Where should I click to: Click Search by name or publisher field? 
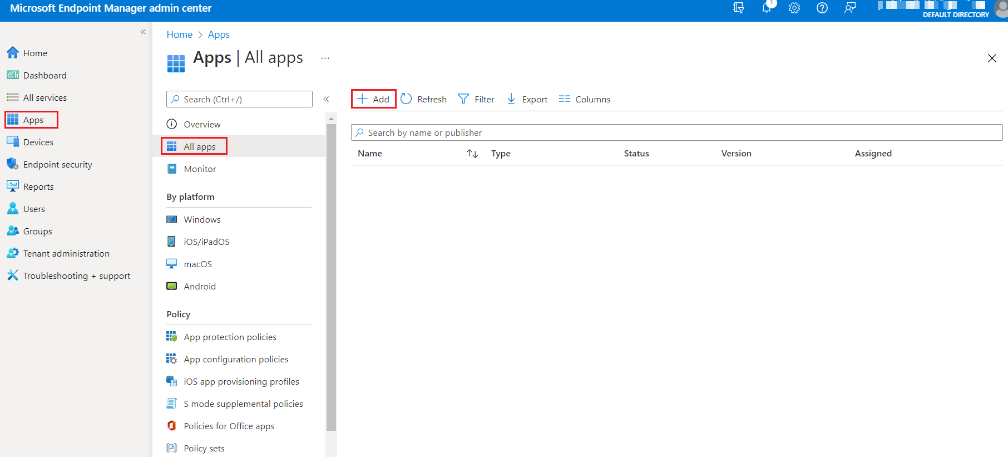coord(676,132)
